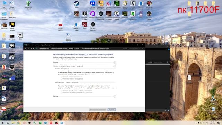This screenshot has height=125, width=222.
Task: Expand the 'Частная' profile section
Action: pyautogui.click(x=114, y=62)
